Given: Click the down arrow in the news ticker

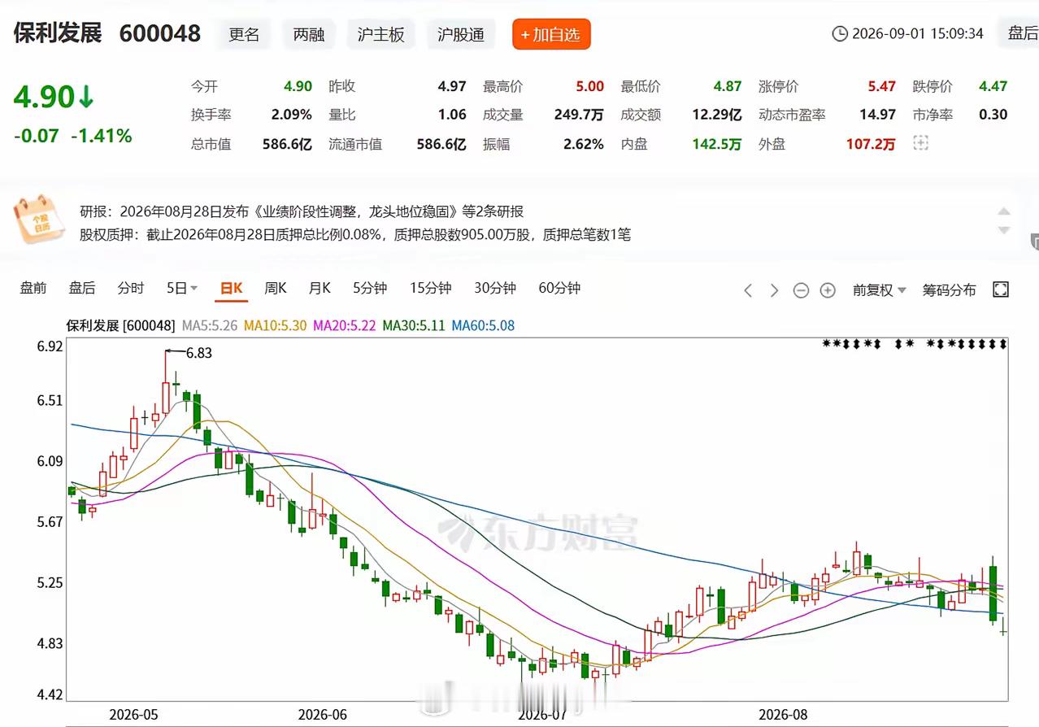Looking at the screenshot, I should point(1005,231).
